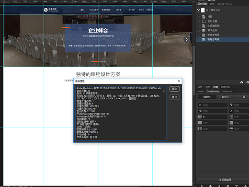Click 确定 button in 系统信息 dialog

pyautogui.click(x=174, y=89)
